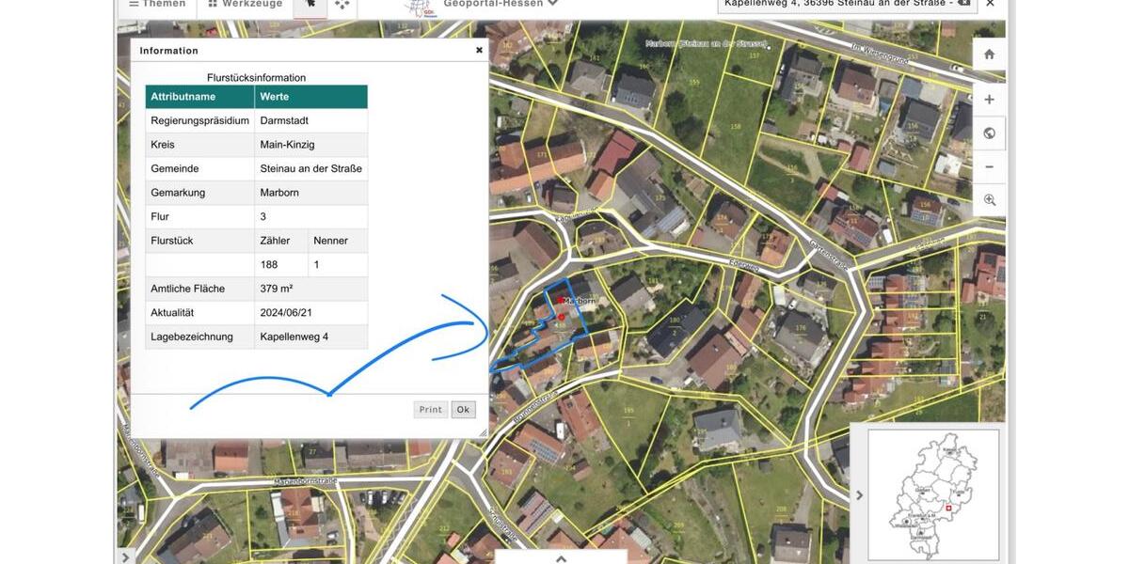Viewport: 1129px width, 564px height.
Task: Click the value Main-Kinzig
Action: 287,145
